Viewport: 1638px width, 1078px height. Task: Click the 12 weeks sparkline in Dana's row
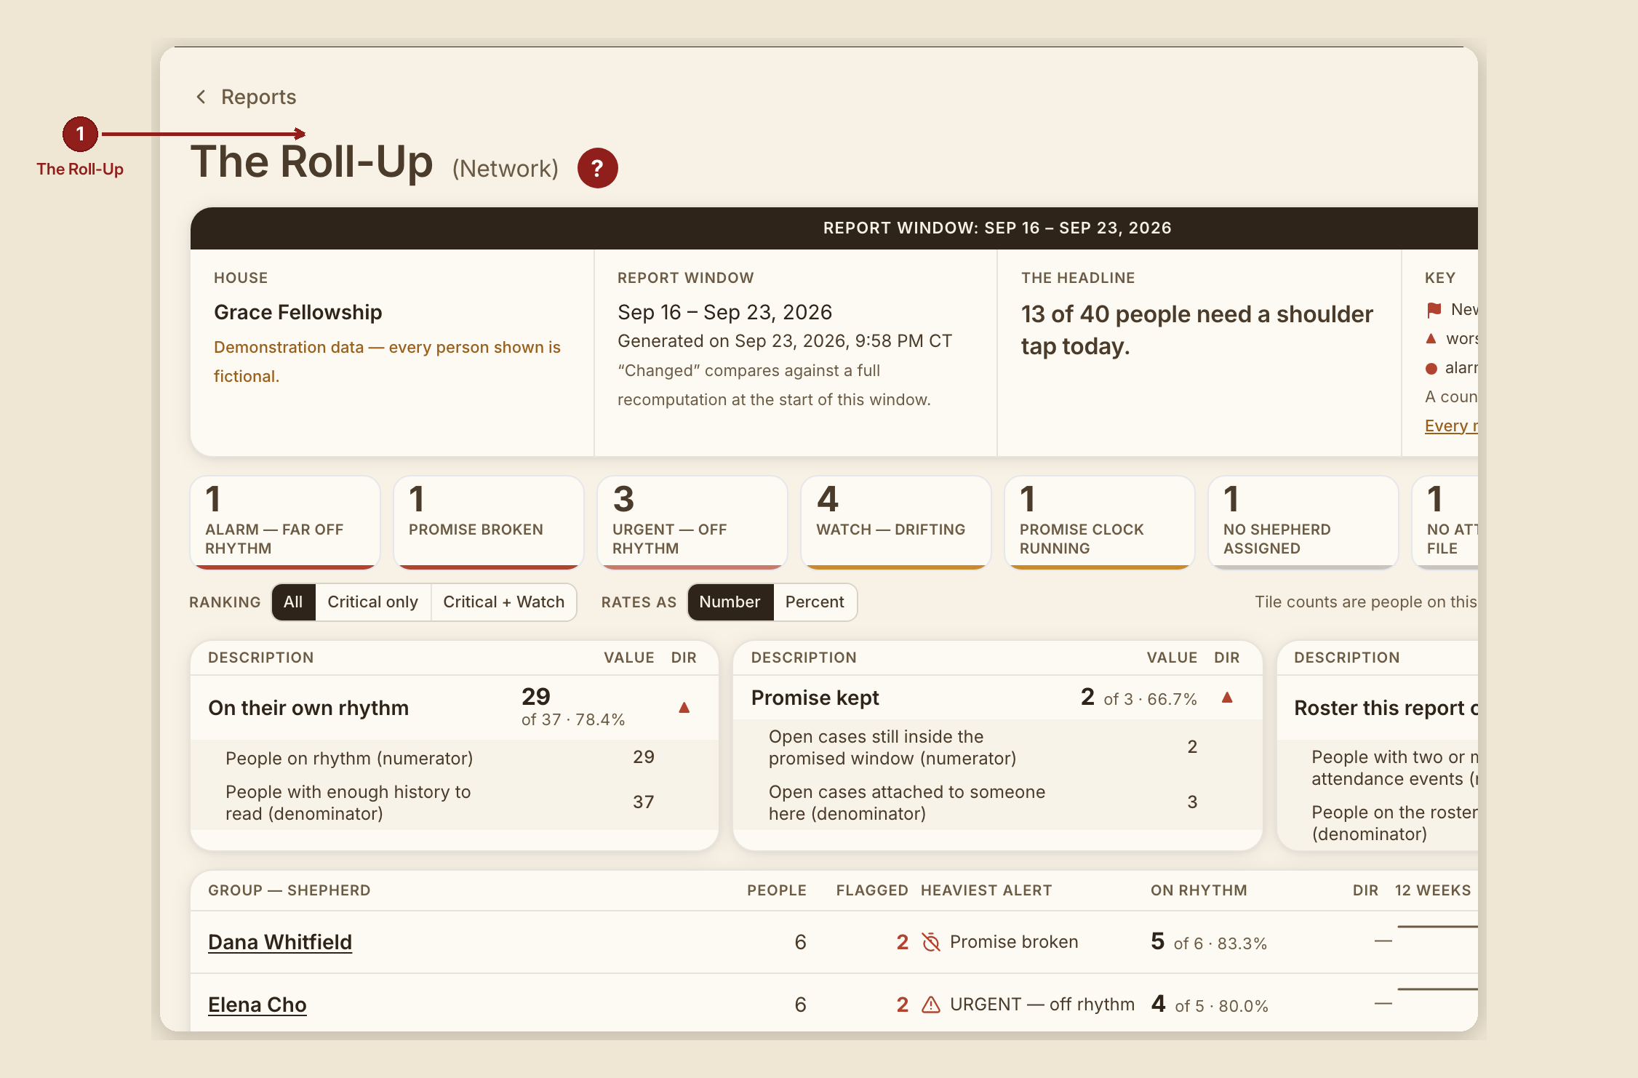tap(1437, 927)
